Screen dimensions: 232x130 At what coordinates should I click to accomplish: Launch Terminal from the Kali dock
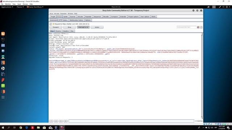[x=3, y=39]
